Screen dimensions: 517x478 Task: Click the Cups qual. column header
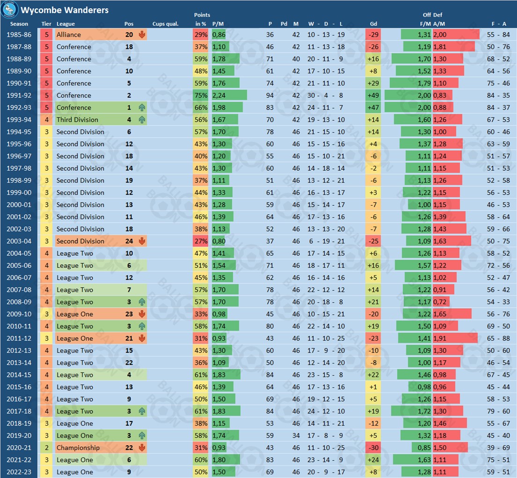tap(165, 24)
